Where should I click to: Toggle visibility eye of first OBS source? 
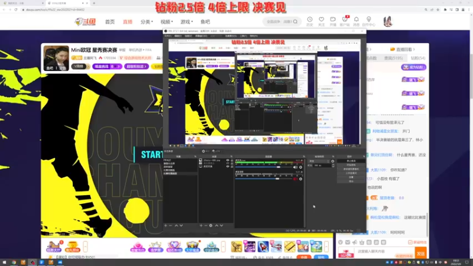[228, 160]
